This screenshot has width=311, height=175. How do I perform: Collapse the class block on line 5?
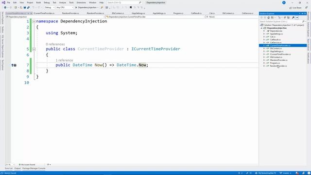pyautogui.click(x=34, y=49)
